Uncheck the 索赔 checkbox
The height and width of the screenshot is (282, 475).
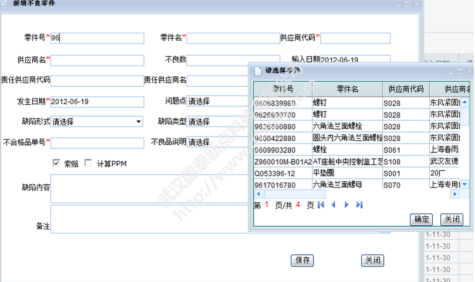(56, 163)
